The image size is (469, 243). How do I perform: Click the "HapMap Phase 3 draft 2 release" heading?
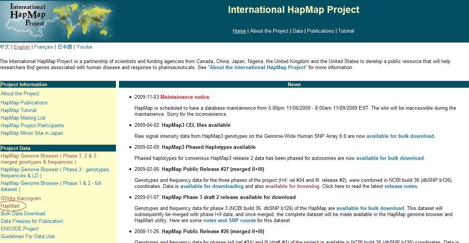(x=229, y=197)
